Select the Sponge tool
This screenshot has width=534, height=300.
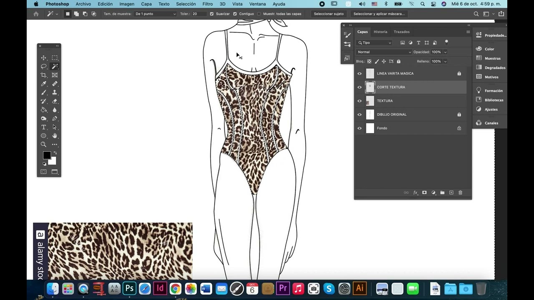coord(43,119)
